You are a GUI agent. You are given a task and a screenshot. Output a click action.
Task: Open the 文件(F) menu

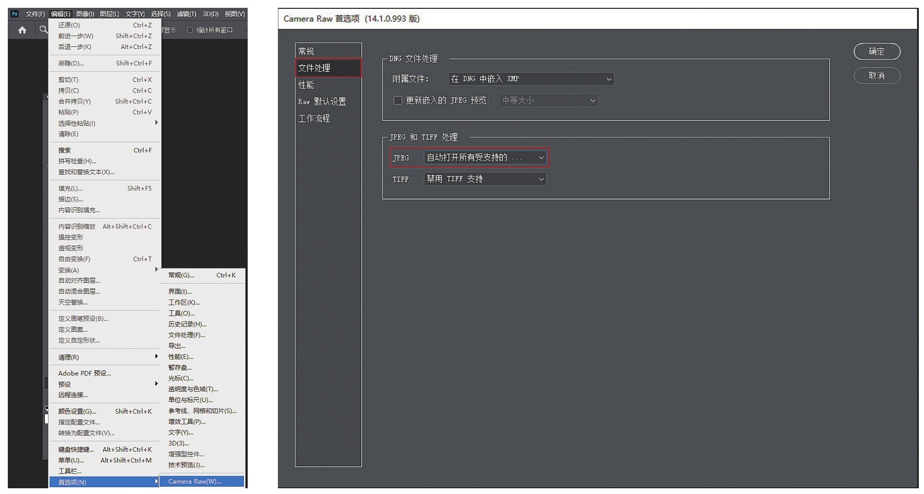pyautogui.click(x=35, y=14)
